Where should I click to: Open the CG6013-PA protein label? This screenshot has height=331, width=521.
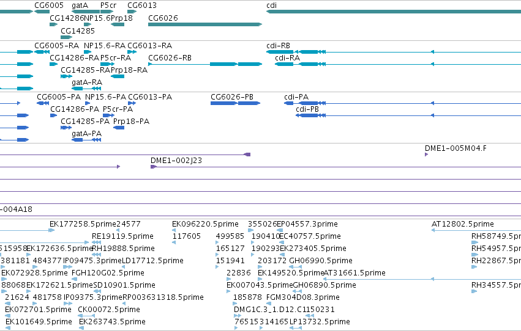pos(150,97)
